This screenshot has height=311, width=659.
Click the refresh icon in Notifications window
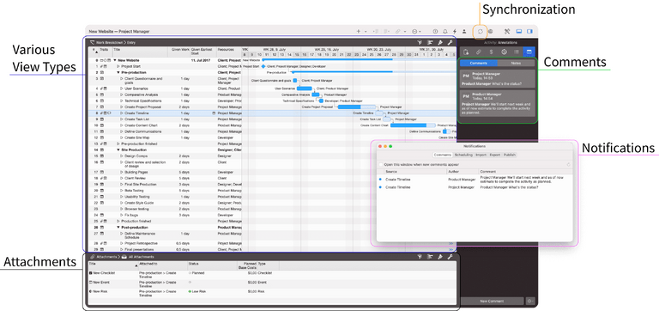point(569,165)
